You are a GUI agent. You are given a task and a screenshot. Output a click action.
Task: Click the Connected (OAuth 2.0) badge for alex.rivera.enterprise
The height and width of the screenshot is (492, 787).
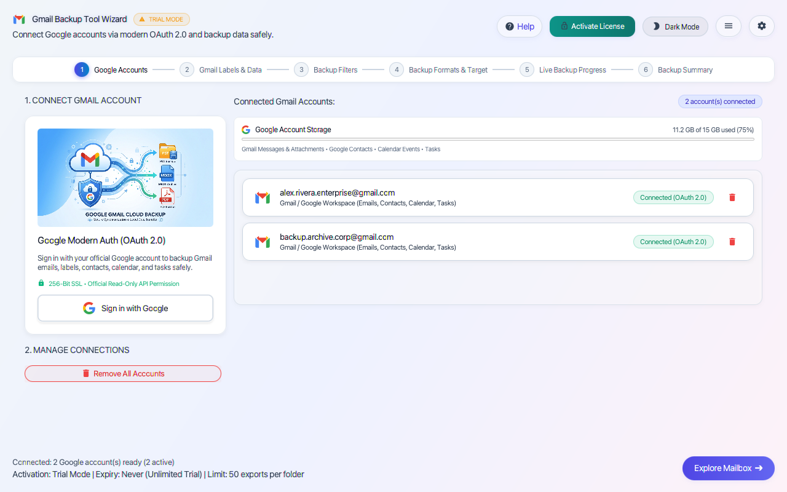[673, 197]
